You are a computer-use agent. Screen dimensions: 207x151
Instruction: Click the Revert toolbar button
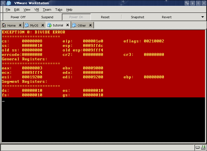(x=167, y=17)
